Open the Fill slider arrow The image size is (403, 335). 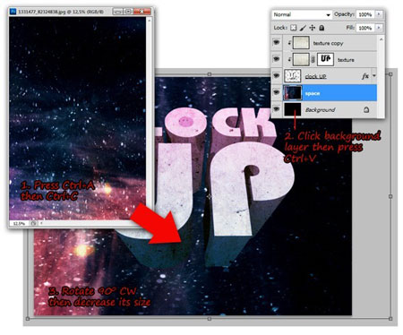379,28
